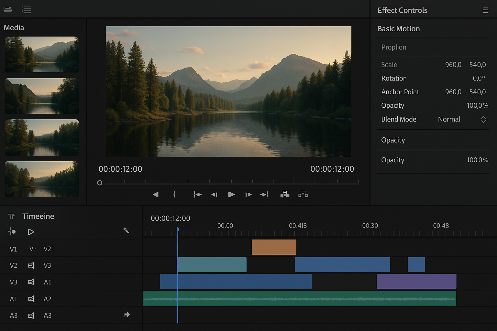Click the snap icon in Timeline header
Screen dimensions: 497x331
click(x=12, y=231)
